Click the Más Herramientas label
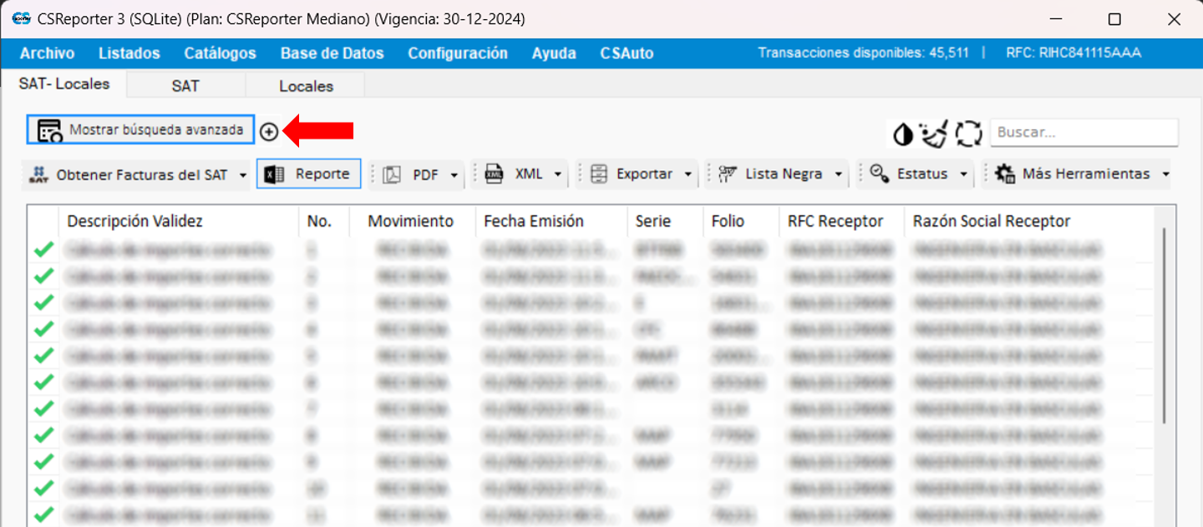This screenshot has height=527, width=1203. click(x=1086, y=174)
